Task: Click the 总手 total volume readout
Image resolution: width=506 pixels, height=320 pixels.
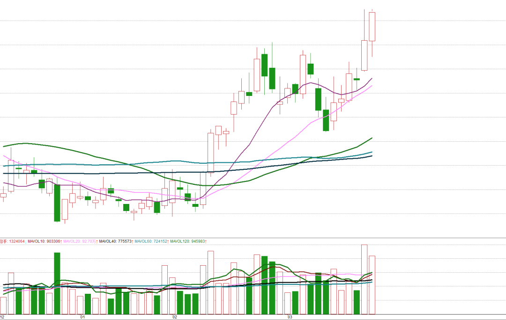Action: tap(13, 241)
